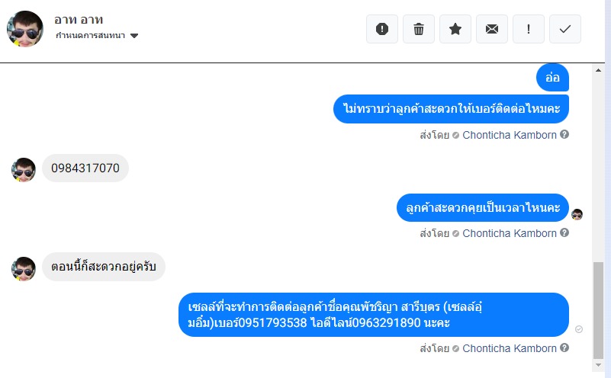Delete conversation with the trash icon
This screenshot has height=378, width=611.
[x=419, y=29]
